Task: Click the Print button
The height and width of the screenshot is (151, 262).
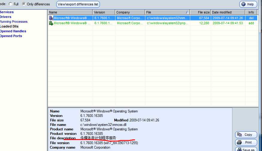Action: tap(246, 143)
